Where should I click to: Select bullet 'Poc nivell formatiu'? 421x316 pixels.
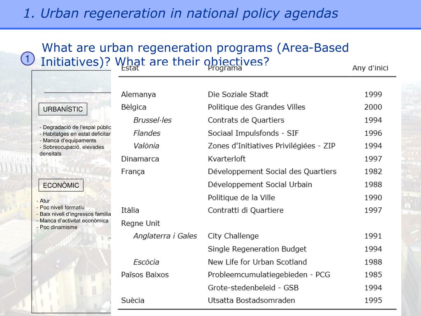pyautogui.click(x=60, y=207)
